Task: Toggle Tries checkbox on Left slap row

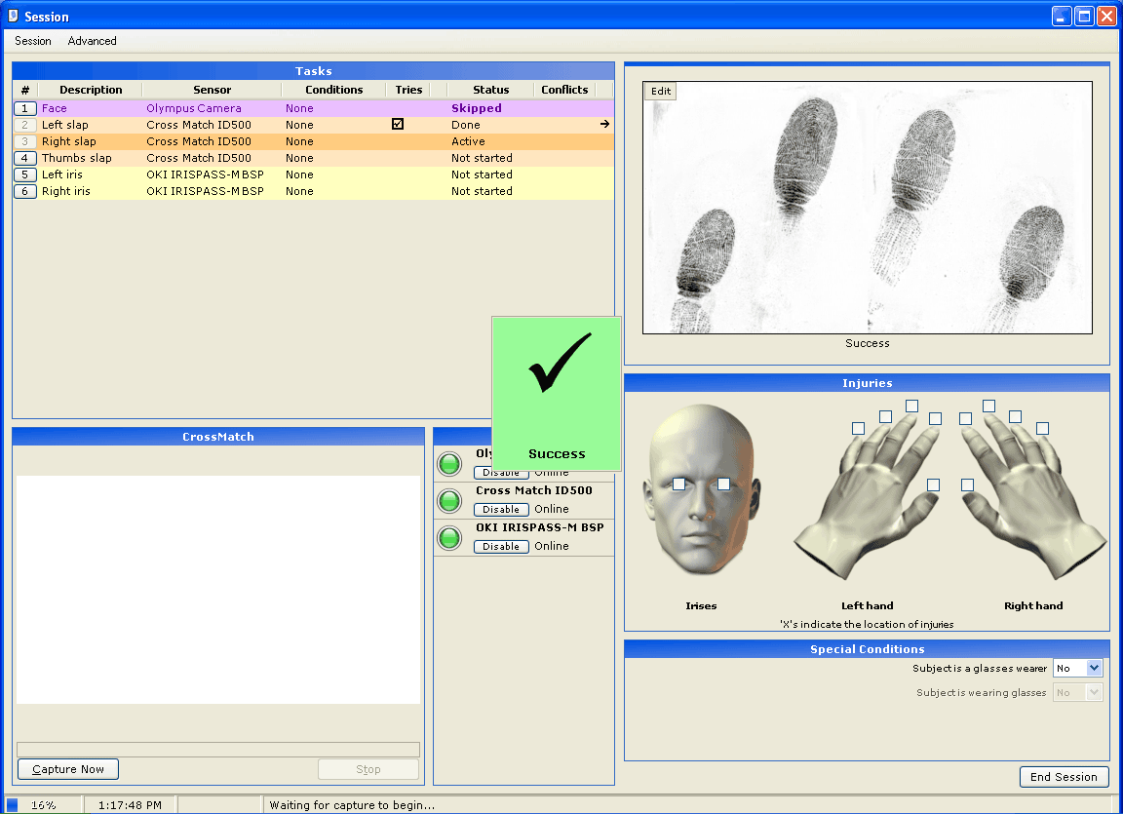Action: [x=398, y=125]
